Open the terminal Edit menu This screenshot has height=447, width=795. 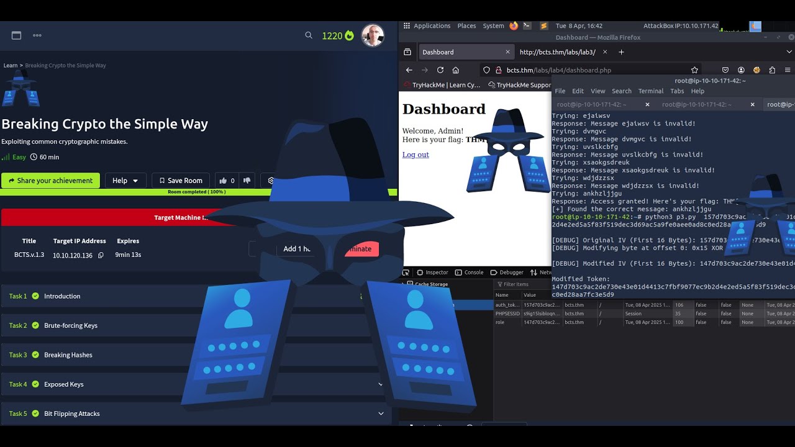pyautogui.click(x=578, y=91)
